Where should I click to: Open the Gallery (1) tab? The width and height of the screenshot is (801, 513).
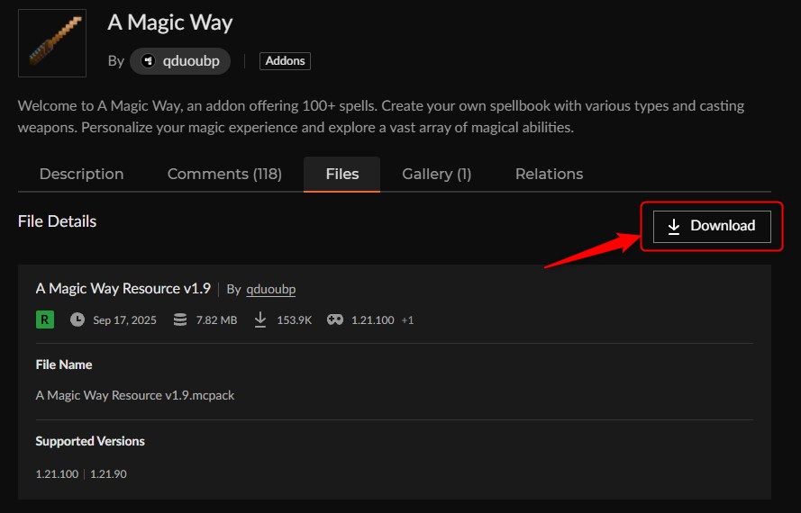[436, 174]
